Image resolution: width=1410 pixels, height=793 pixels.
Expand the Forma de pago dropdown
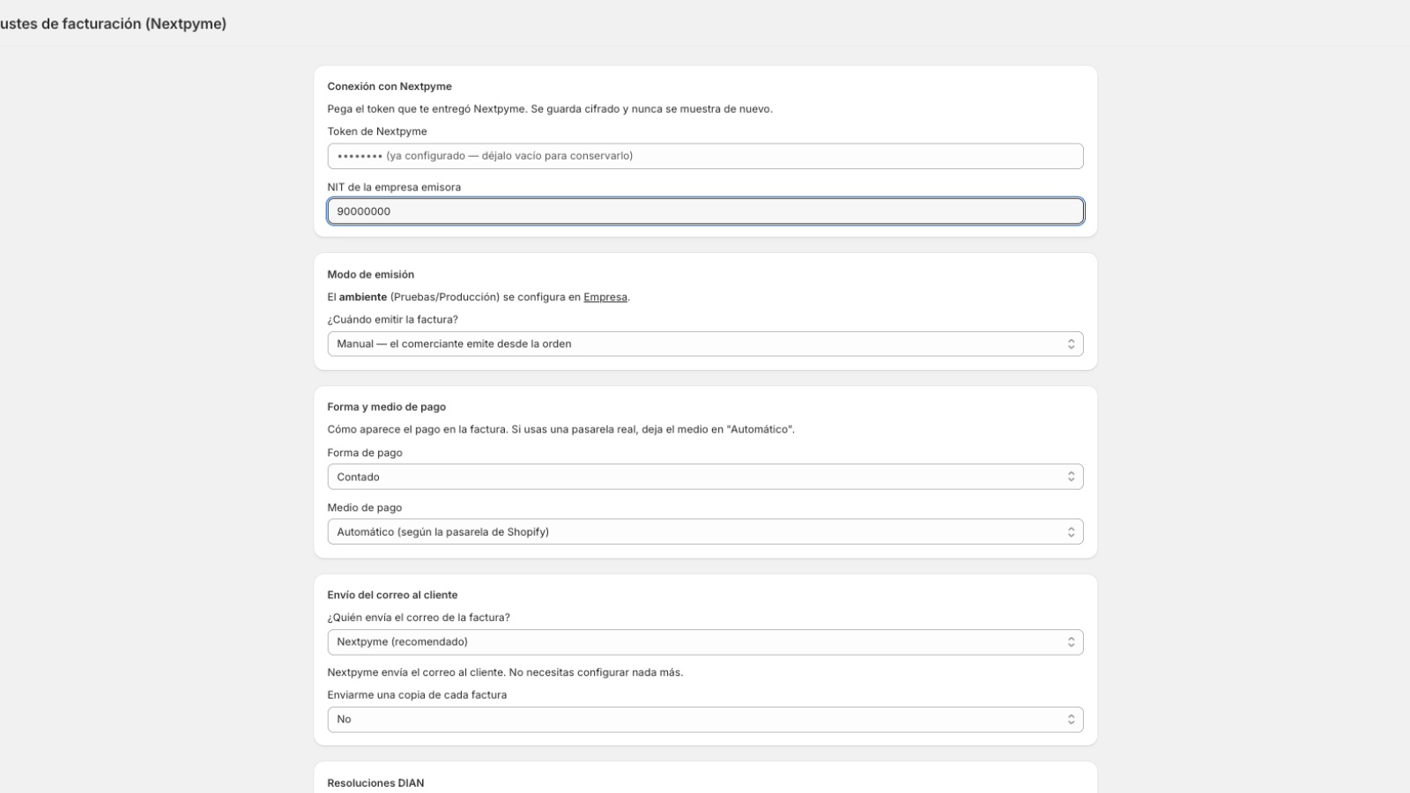pos(705,477)
